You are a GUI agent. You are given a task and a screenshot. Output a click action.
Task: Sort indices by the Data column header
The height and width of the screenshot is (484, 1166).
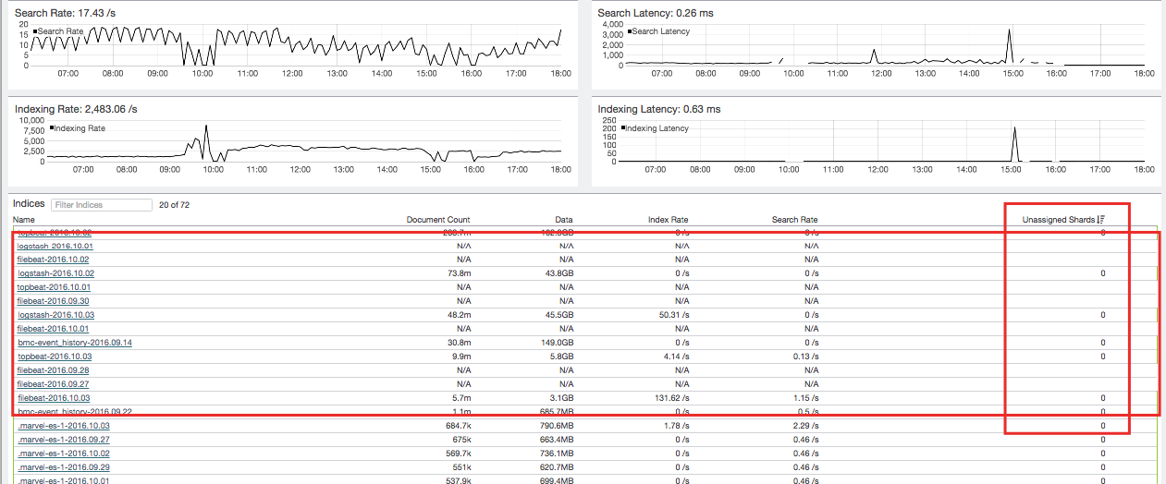[x=563, y=220]
